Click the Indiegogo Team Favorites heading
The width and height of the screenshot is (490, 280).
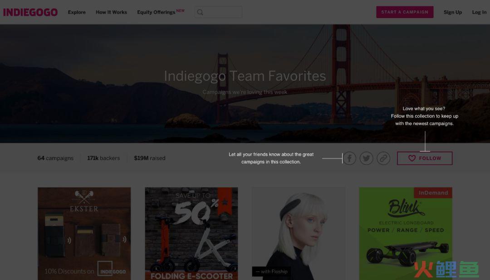[245, 76]
